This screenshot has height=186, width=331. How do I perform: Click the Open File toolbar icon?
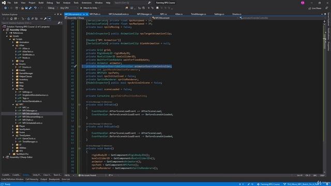pyautogui.click(x=22, y=8)
